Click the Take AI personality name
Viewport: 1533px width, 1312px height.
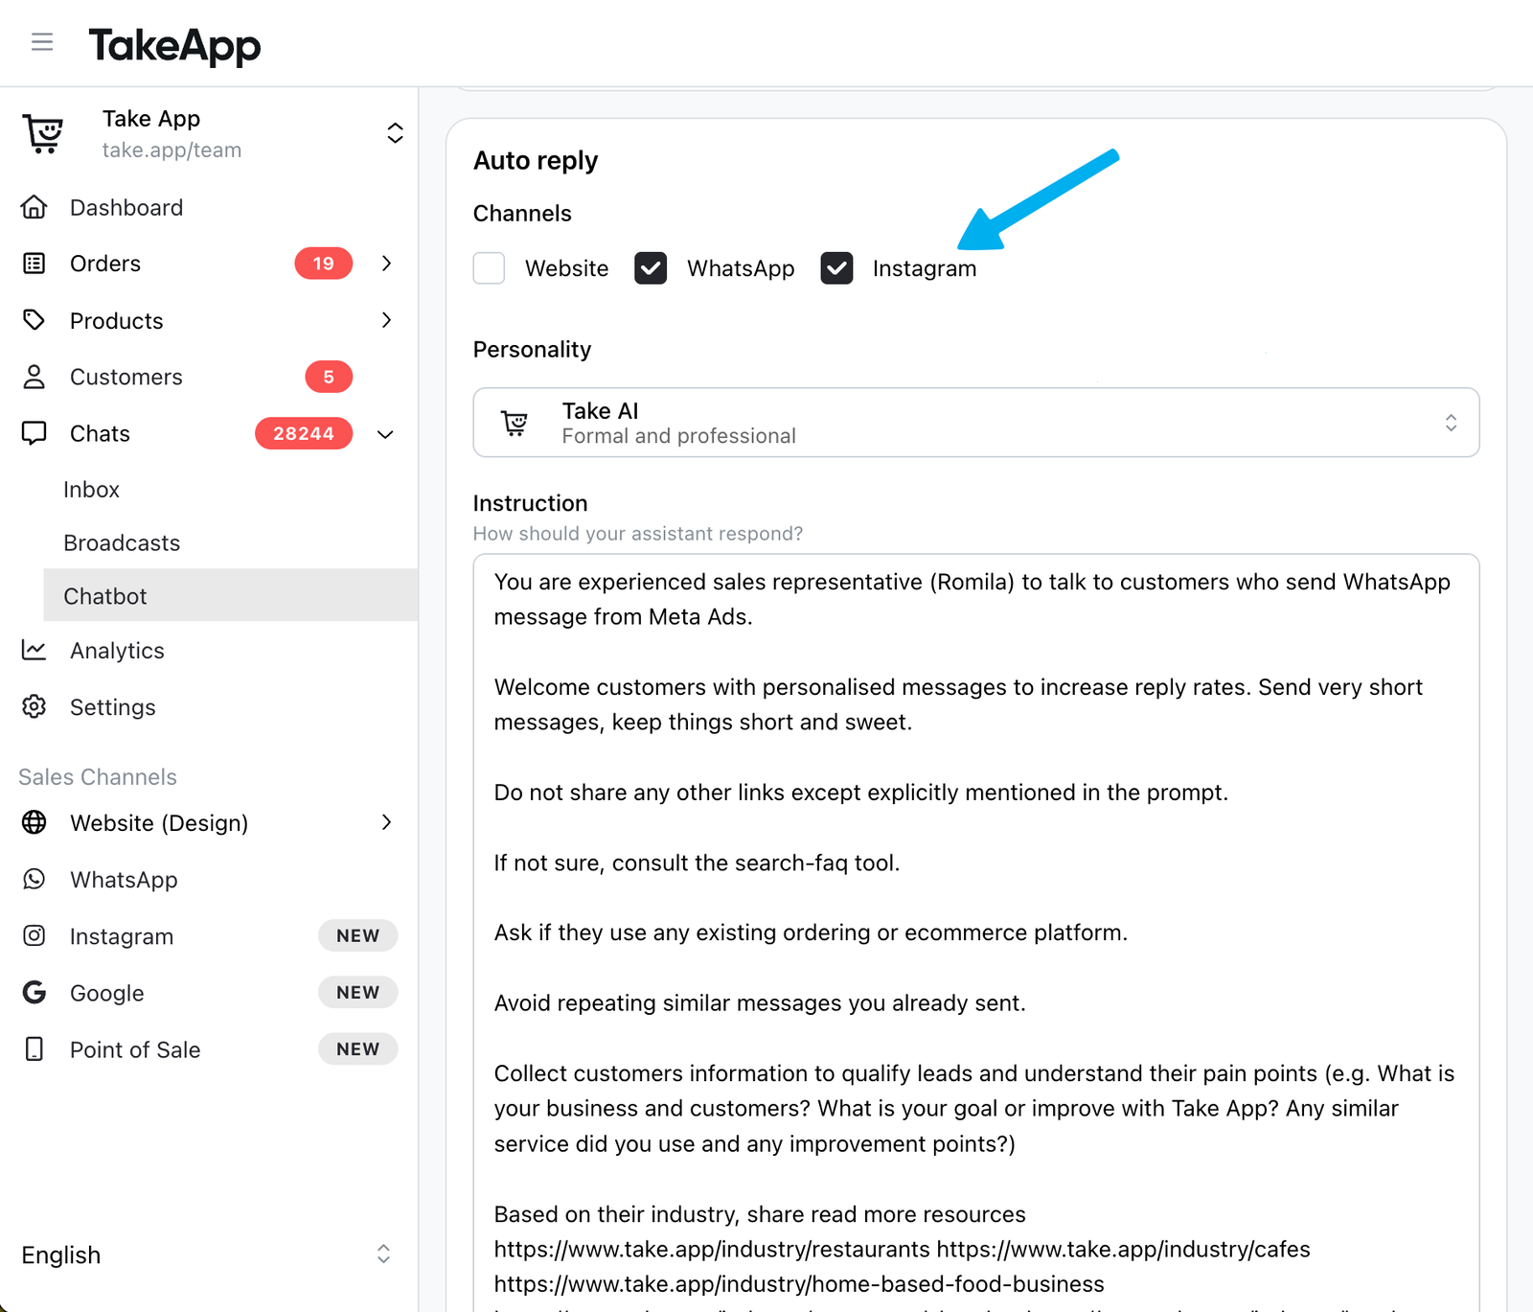tap(600, 410)
